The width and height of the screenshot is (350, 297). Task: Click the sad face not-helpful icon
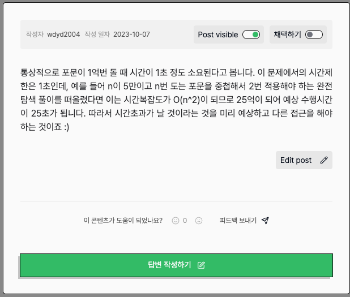click(x=199, y=221)
